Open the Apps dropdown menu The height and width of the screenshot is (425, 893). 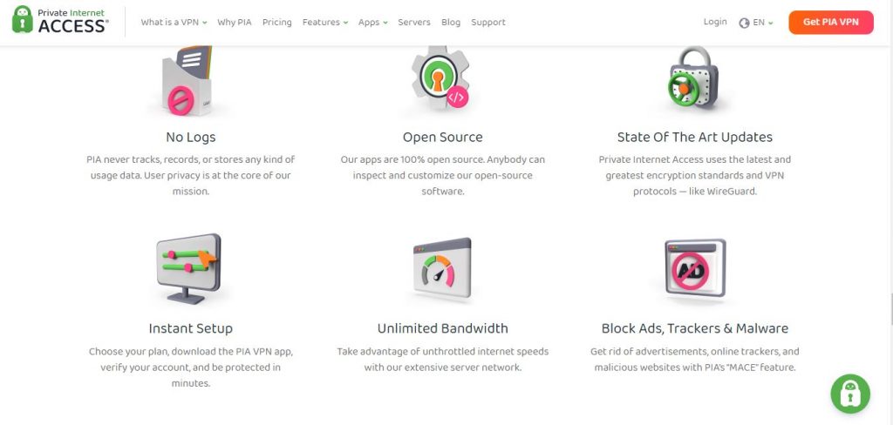pyautogui.click(x=372, y=23)
